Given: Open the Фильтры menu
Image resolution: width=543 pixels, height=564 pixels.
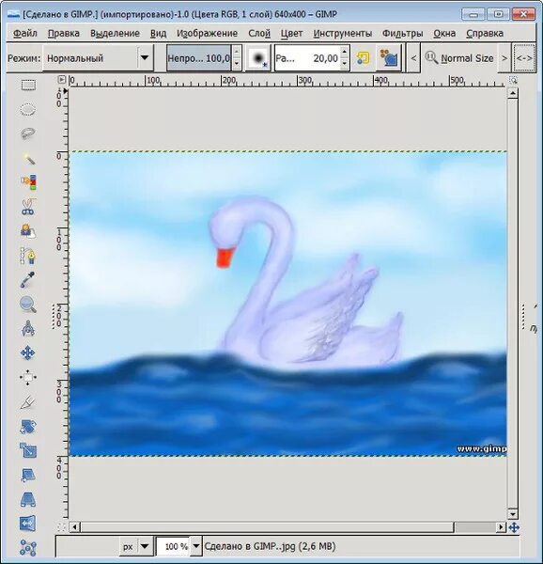Looking at the screenshot, I should click(402, 34).
